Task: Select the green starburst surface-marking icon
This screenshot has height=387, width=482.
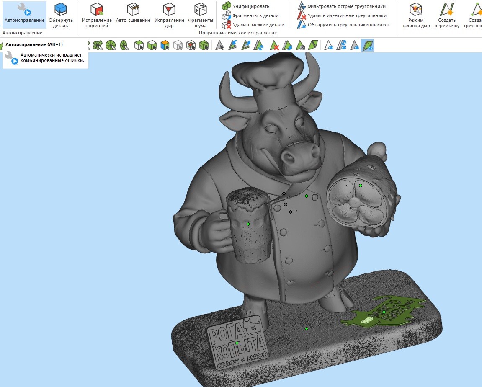Action: click(98, 46)
